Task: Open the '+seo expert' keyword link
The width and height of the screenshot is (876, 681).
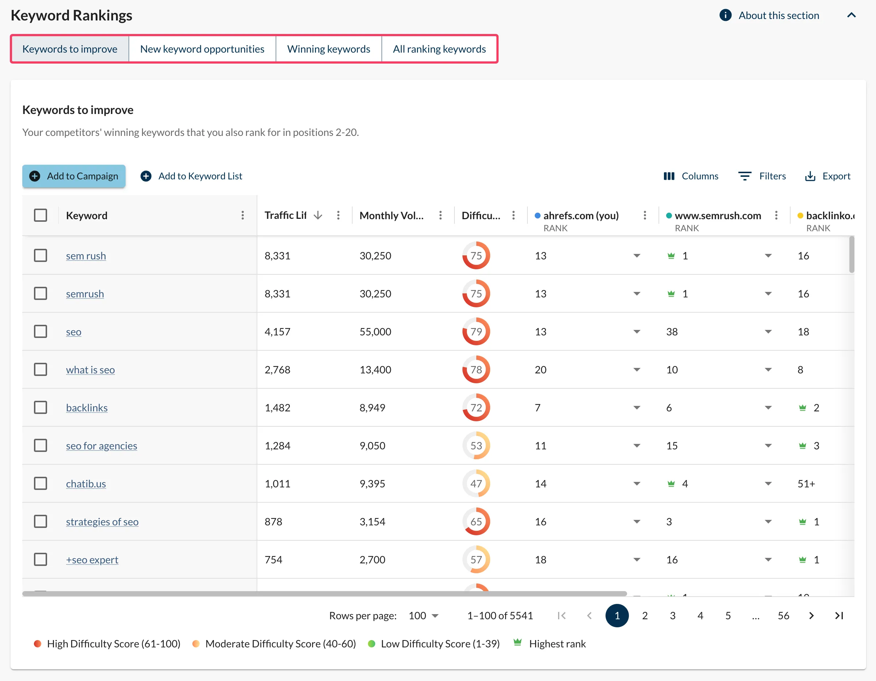Action: click(x=92, y=560)
